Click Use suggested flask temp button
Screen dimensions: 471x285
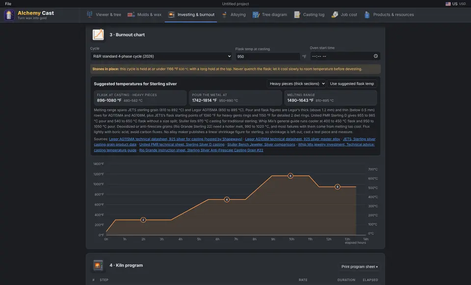[352, 84]
